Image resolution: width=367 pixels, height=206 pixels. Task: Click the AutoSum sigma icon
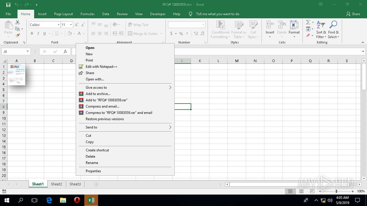tap(308, 22)
